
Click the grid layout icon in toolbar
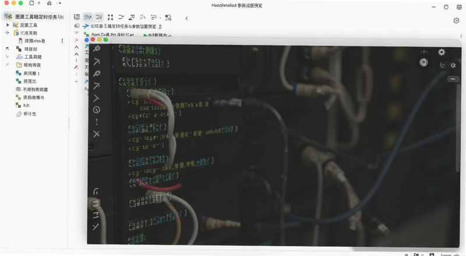click(77, 17)
